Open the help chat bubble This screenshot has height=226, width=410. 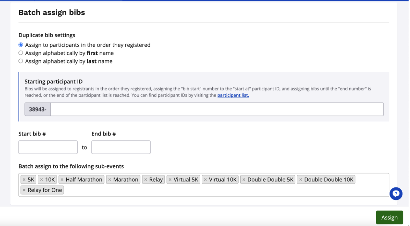tap(396, 194)
